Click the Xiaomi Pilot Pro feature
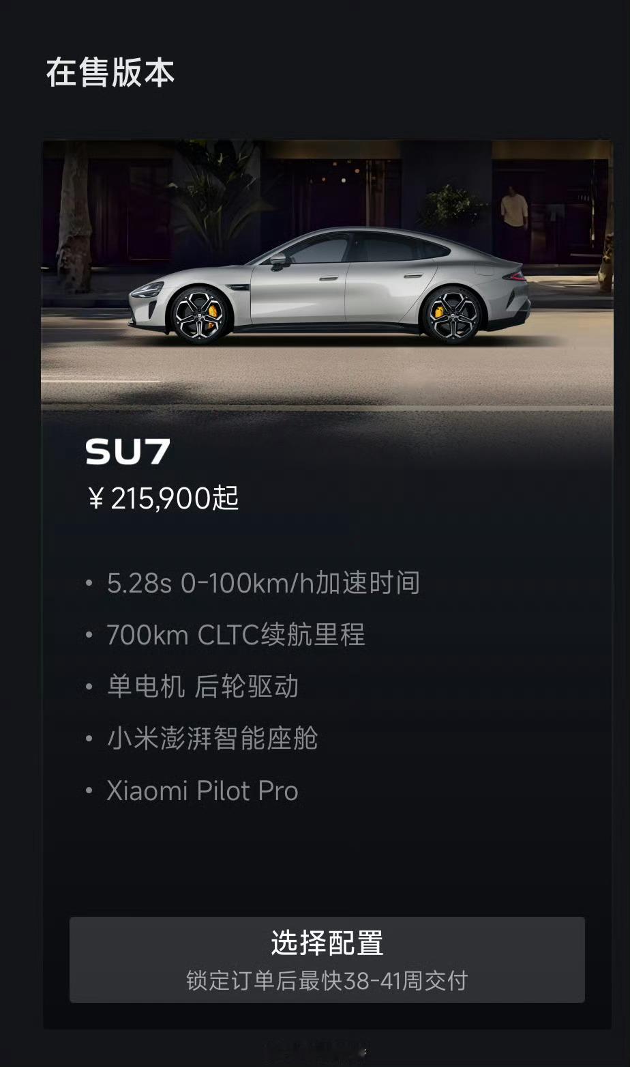 (x=202, y=791)
